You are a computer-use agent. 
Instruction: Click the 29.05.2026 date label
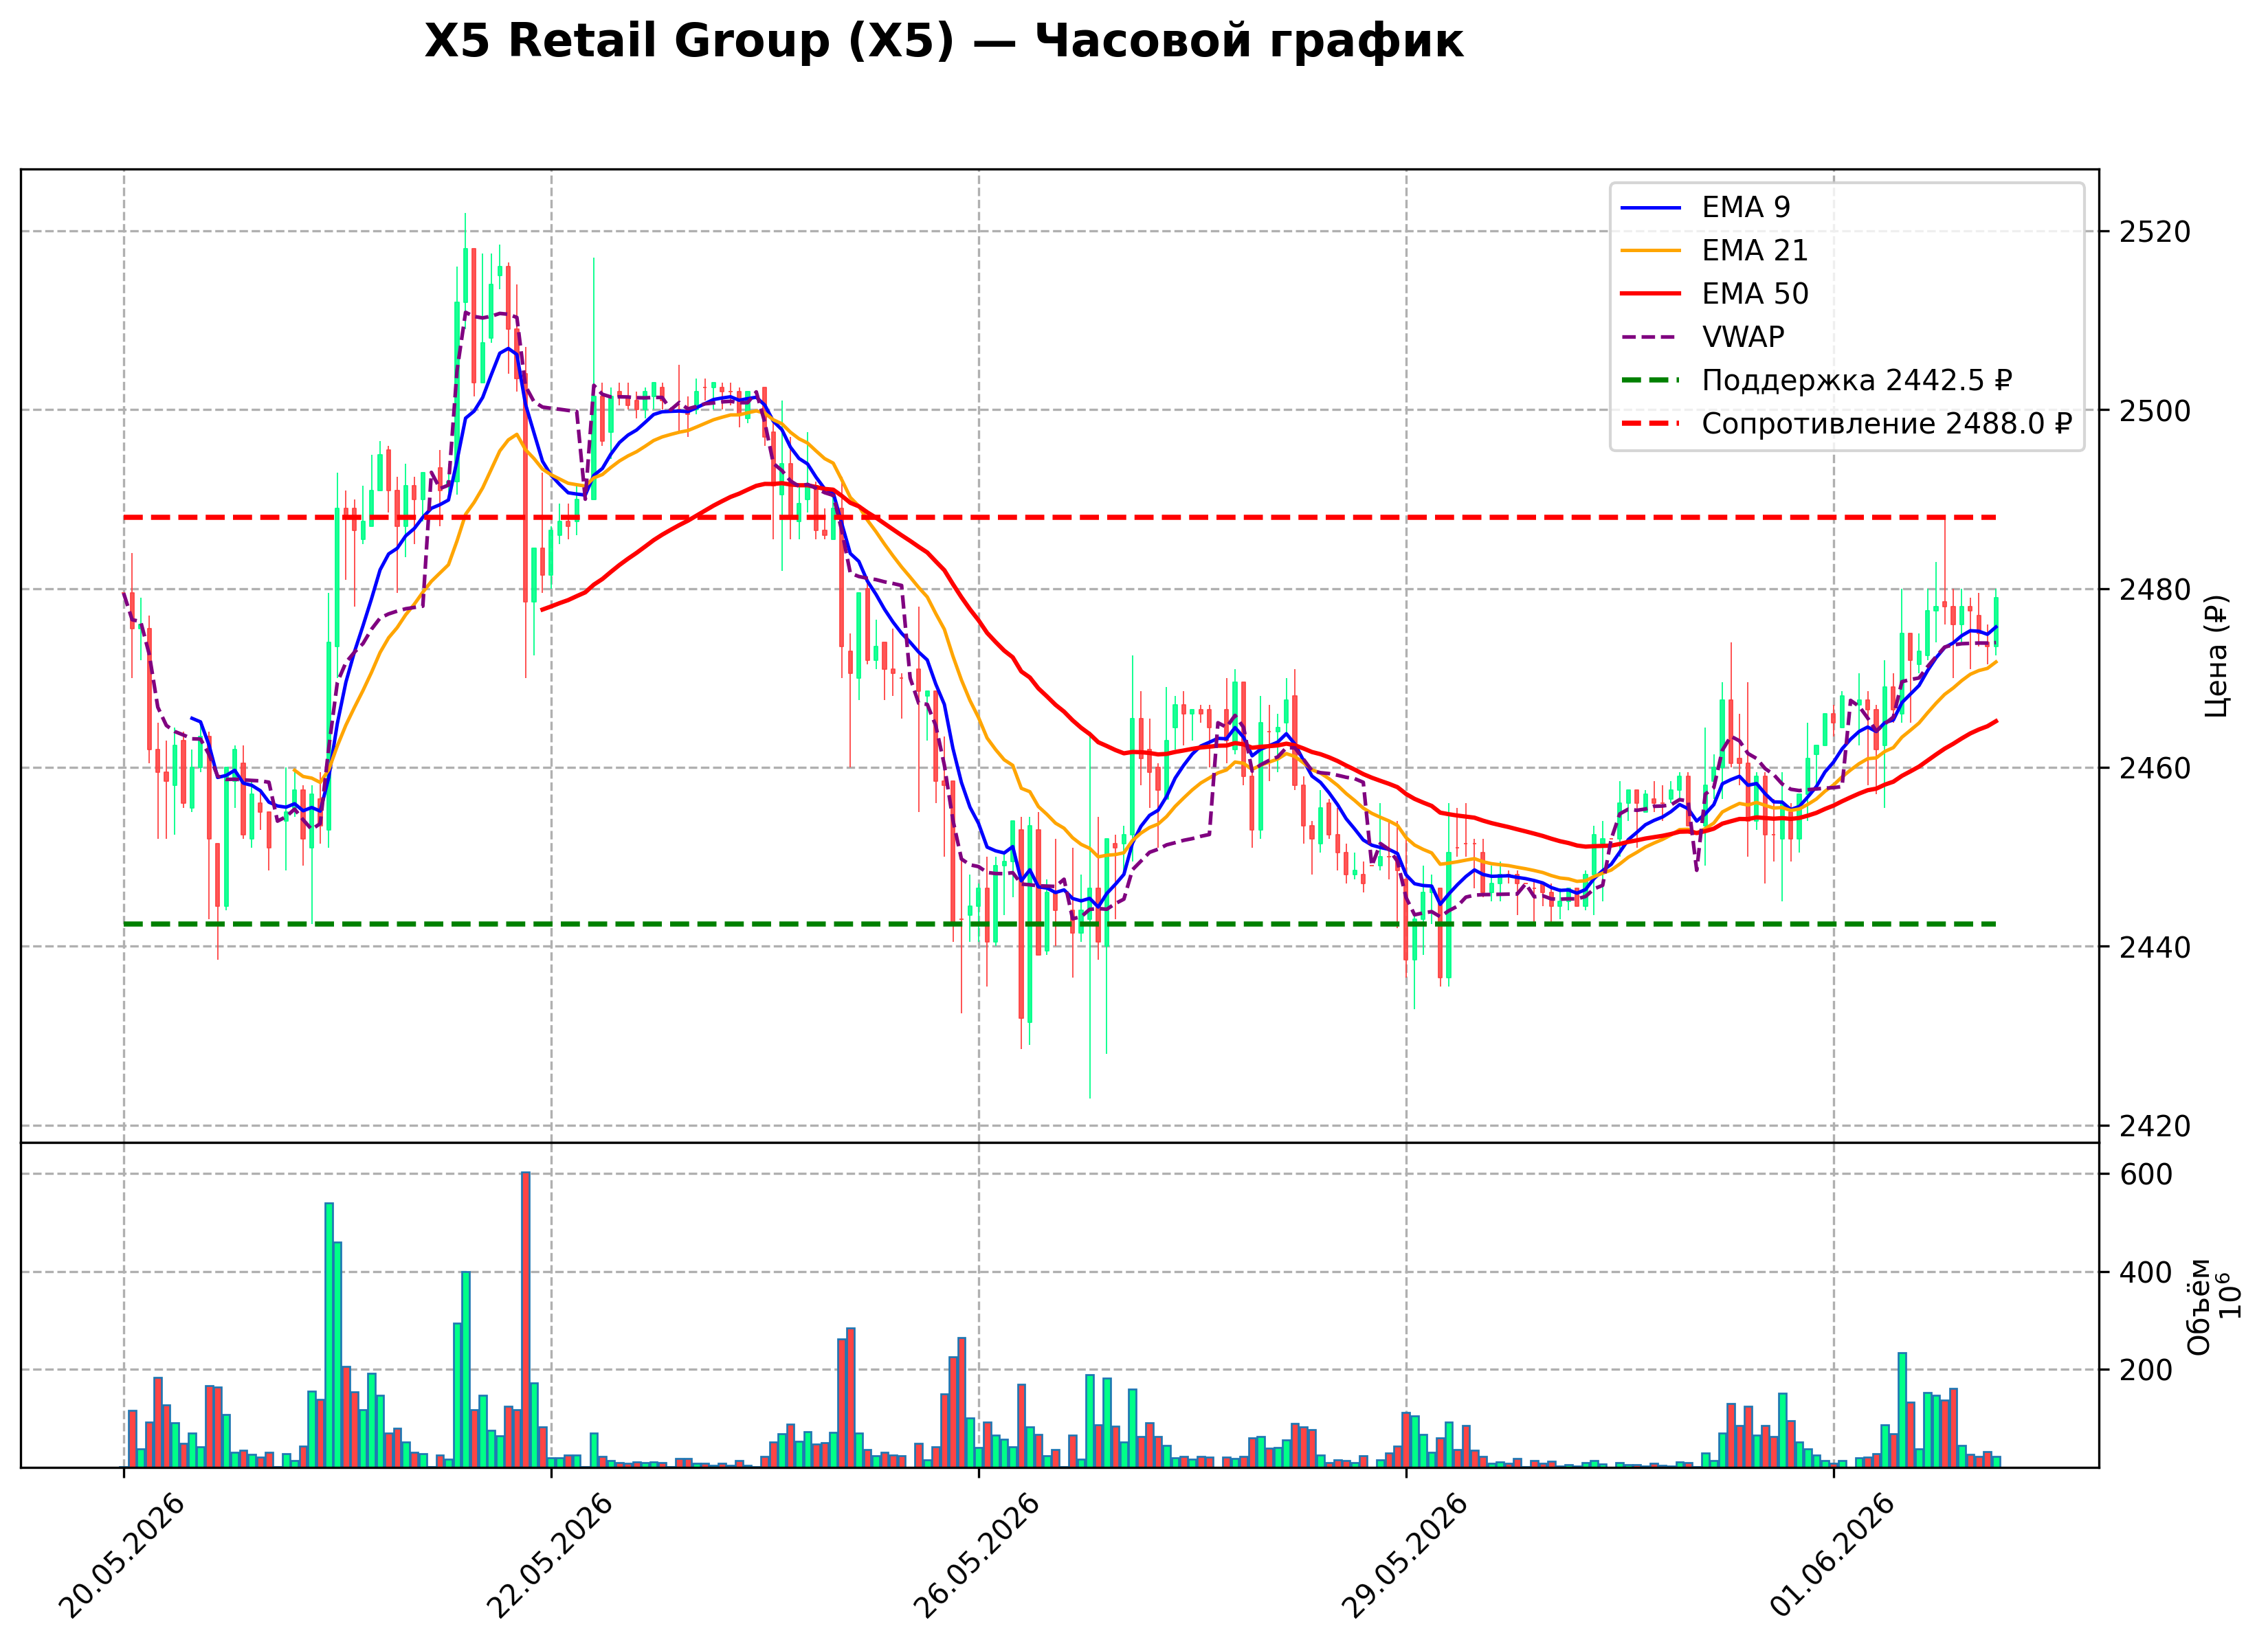(1404, 1556)
